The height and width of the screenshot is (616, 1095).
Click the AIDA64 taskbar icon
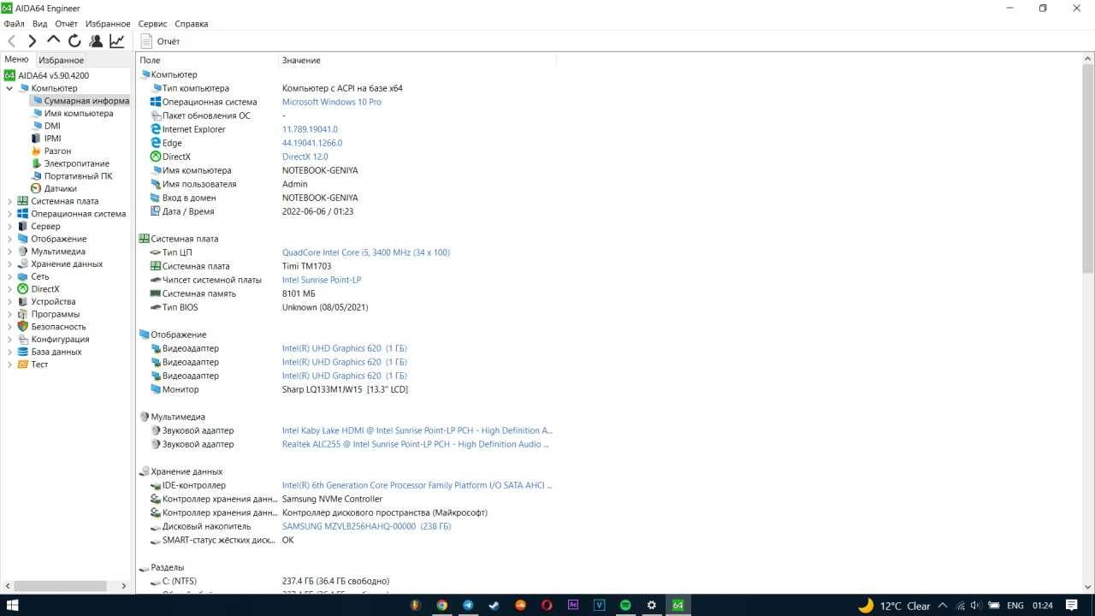click(x=678, y=605)
